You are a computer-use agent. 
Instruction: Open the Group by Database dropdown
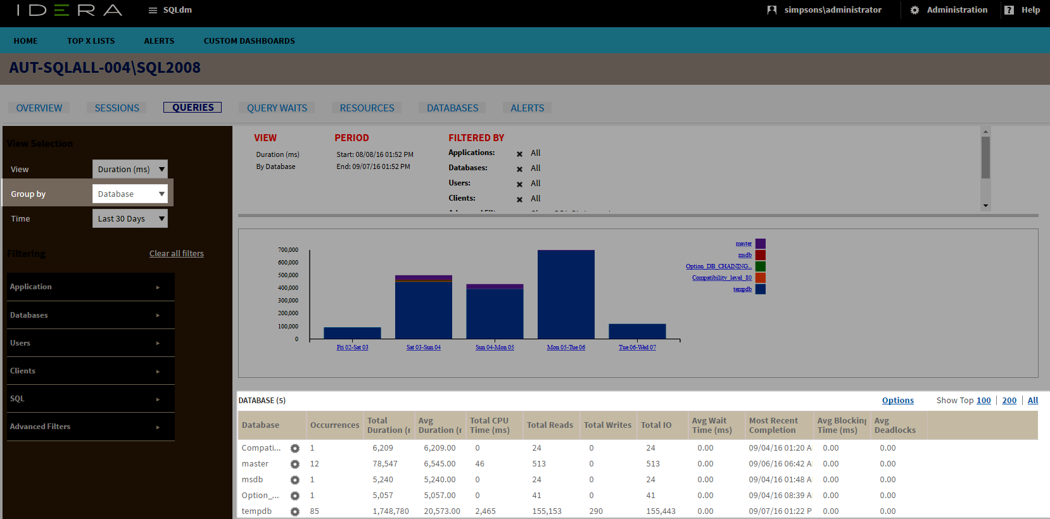pos(130,194)
